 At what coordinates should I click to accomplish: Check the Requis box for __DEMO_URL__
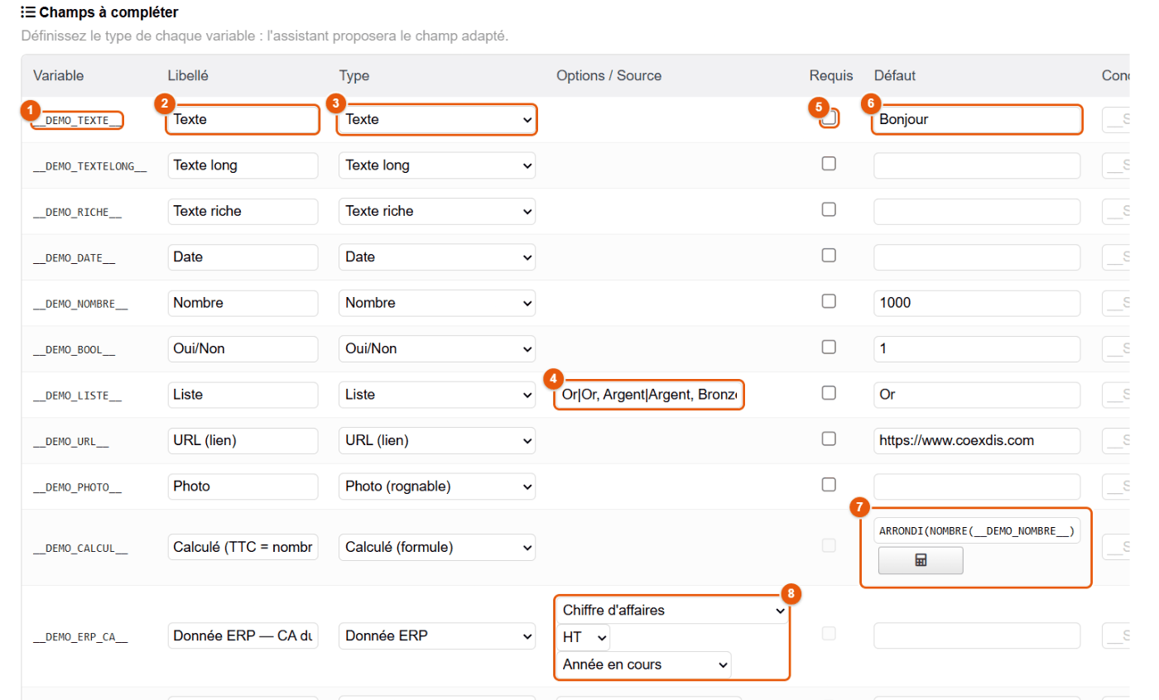829,439
